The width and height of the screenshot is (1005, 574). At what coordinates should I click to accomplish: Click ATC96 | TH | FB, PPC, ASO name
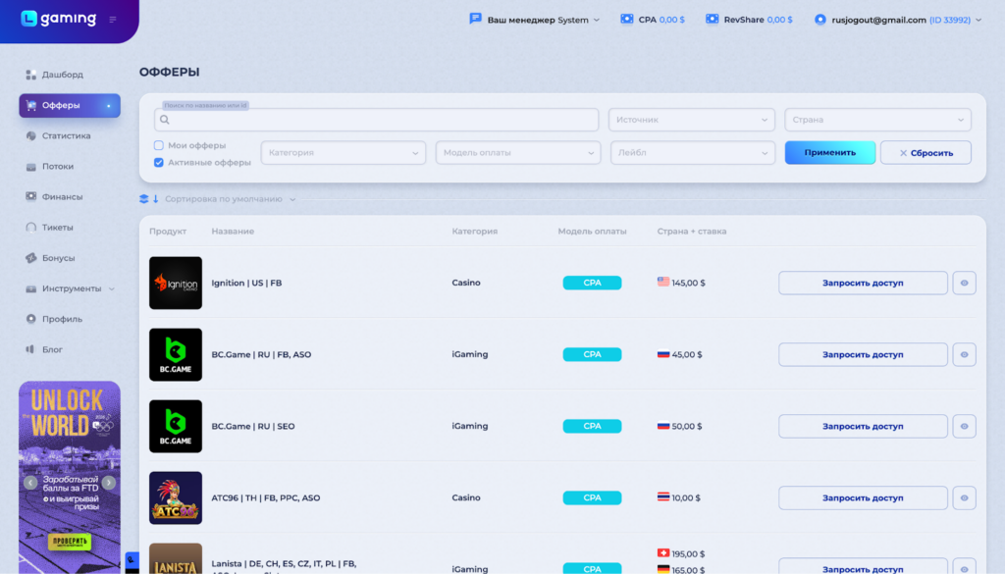pyautogui.click(x=265, y=498)
